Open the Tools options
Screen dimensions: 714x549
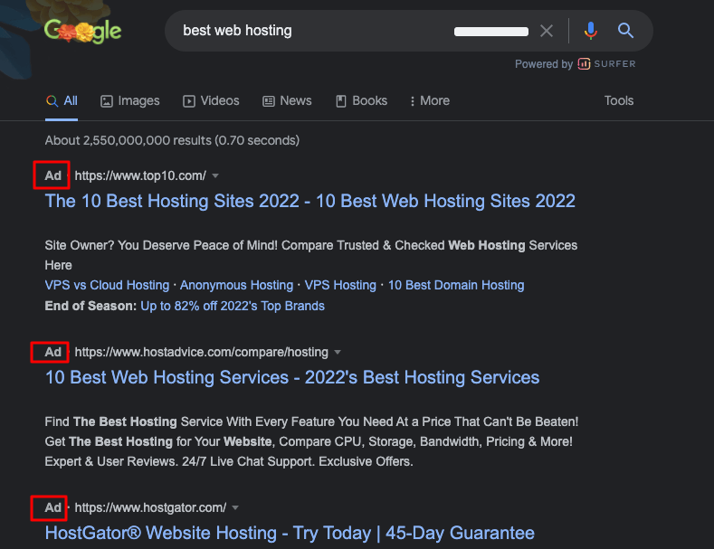point(618,100)
